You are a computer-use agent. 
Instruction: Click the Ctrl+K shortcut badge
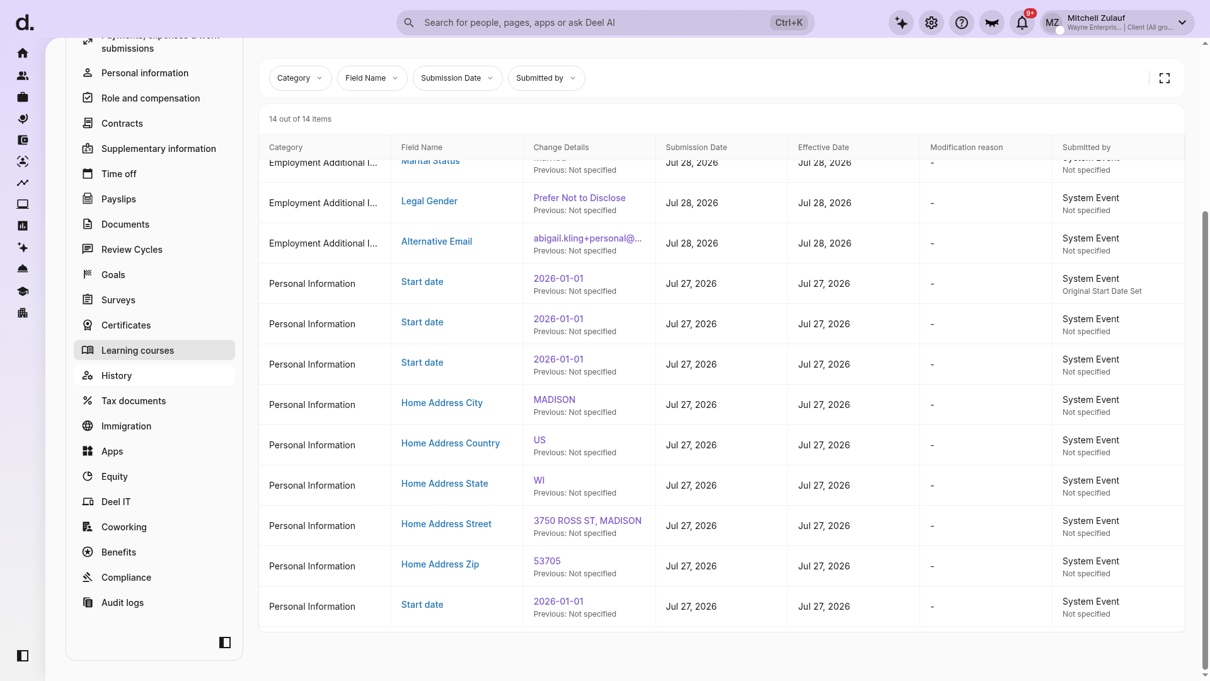pos(788,23)
